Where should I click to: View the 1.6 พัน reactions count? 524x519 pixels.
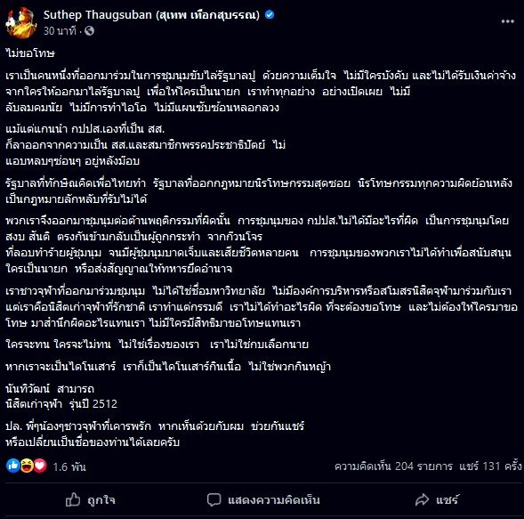(x=69, y=466)
